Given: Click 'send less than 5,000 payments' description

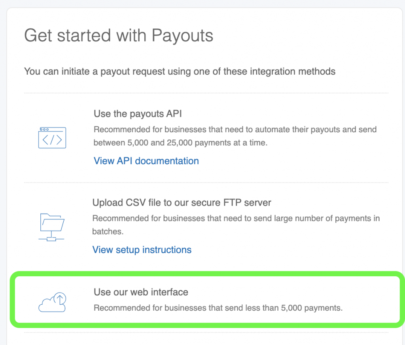Looking at the screenshot, I should [x=218, y=307].
